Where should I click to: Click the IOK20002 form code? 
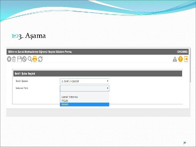coord(182,52)
